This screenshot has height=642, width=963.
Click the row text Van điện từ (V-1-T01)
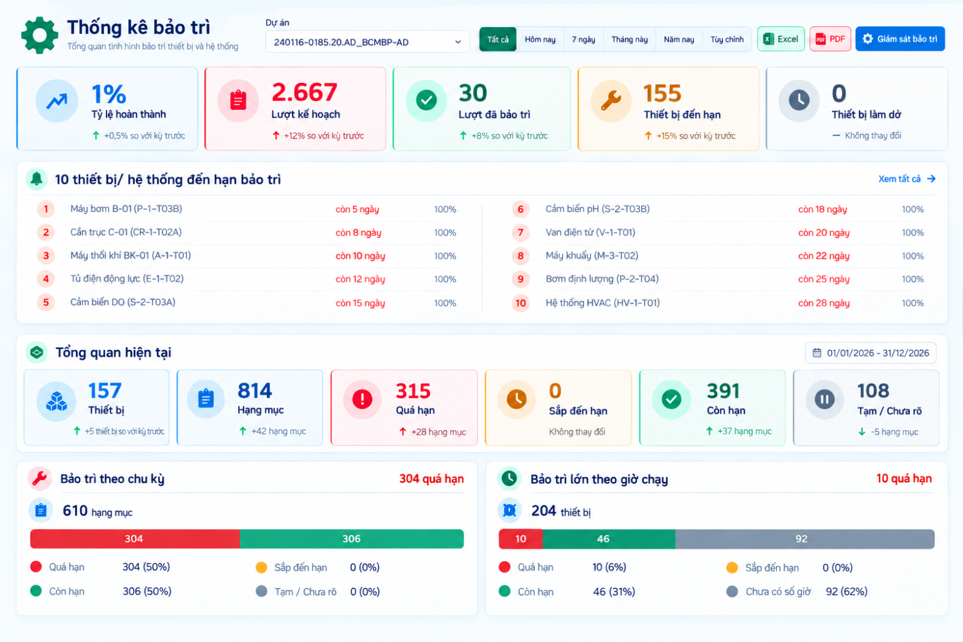tap(591, 232)
